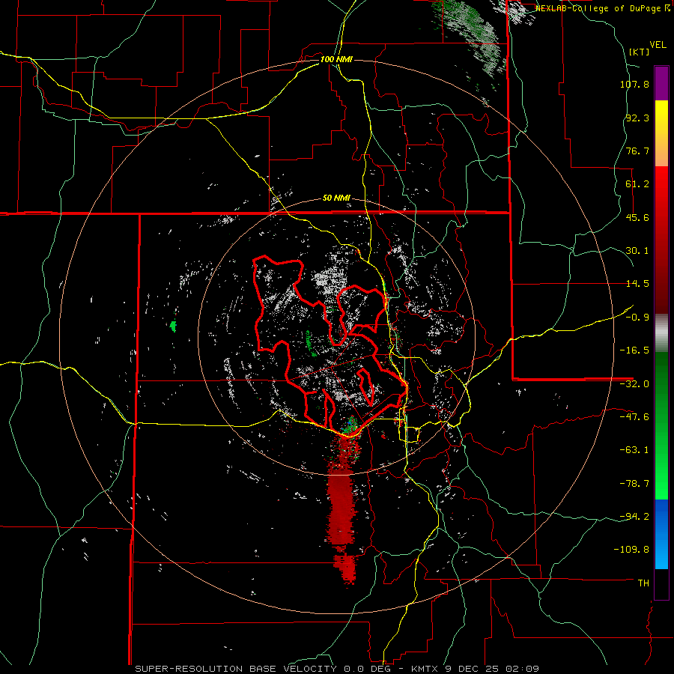Click the KMTX station identifier

[x=425, y=669]
